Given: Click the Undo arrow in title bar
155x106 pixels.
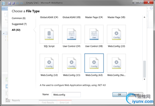Looking at the screenshot, I should [17, 3].
